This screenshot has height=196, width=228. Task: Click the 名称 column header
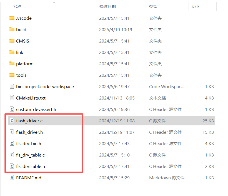17,6
